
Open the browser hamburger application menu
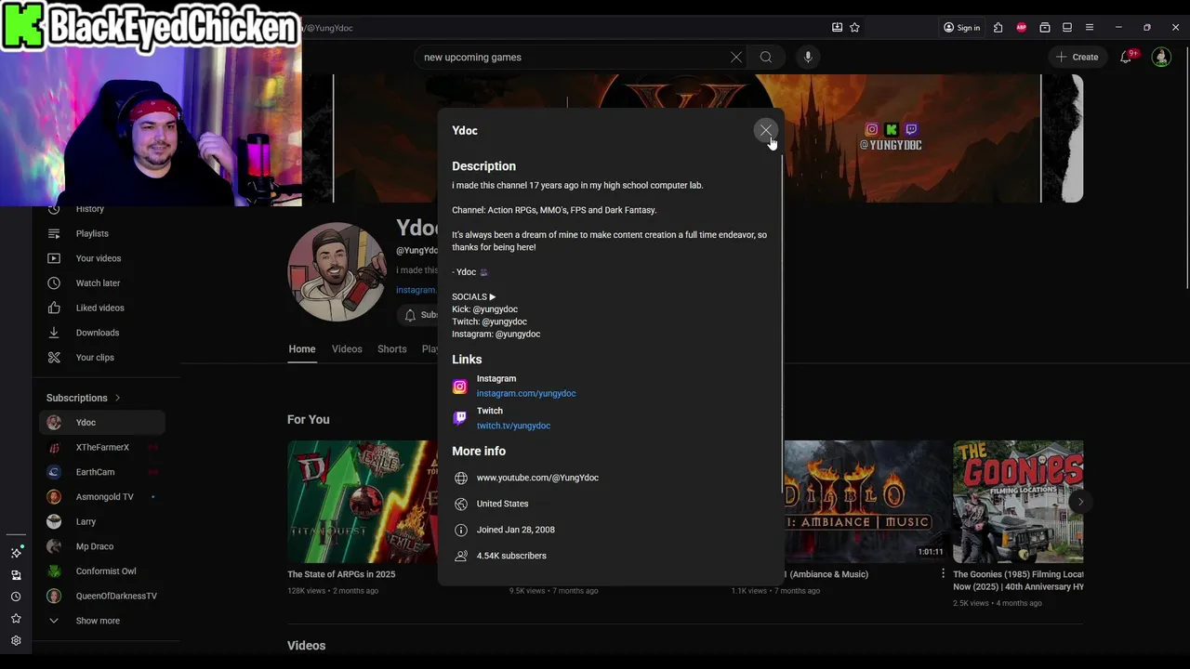coord(1090,28)
